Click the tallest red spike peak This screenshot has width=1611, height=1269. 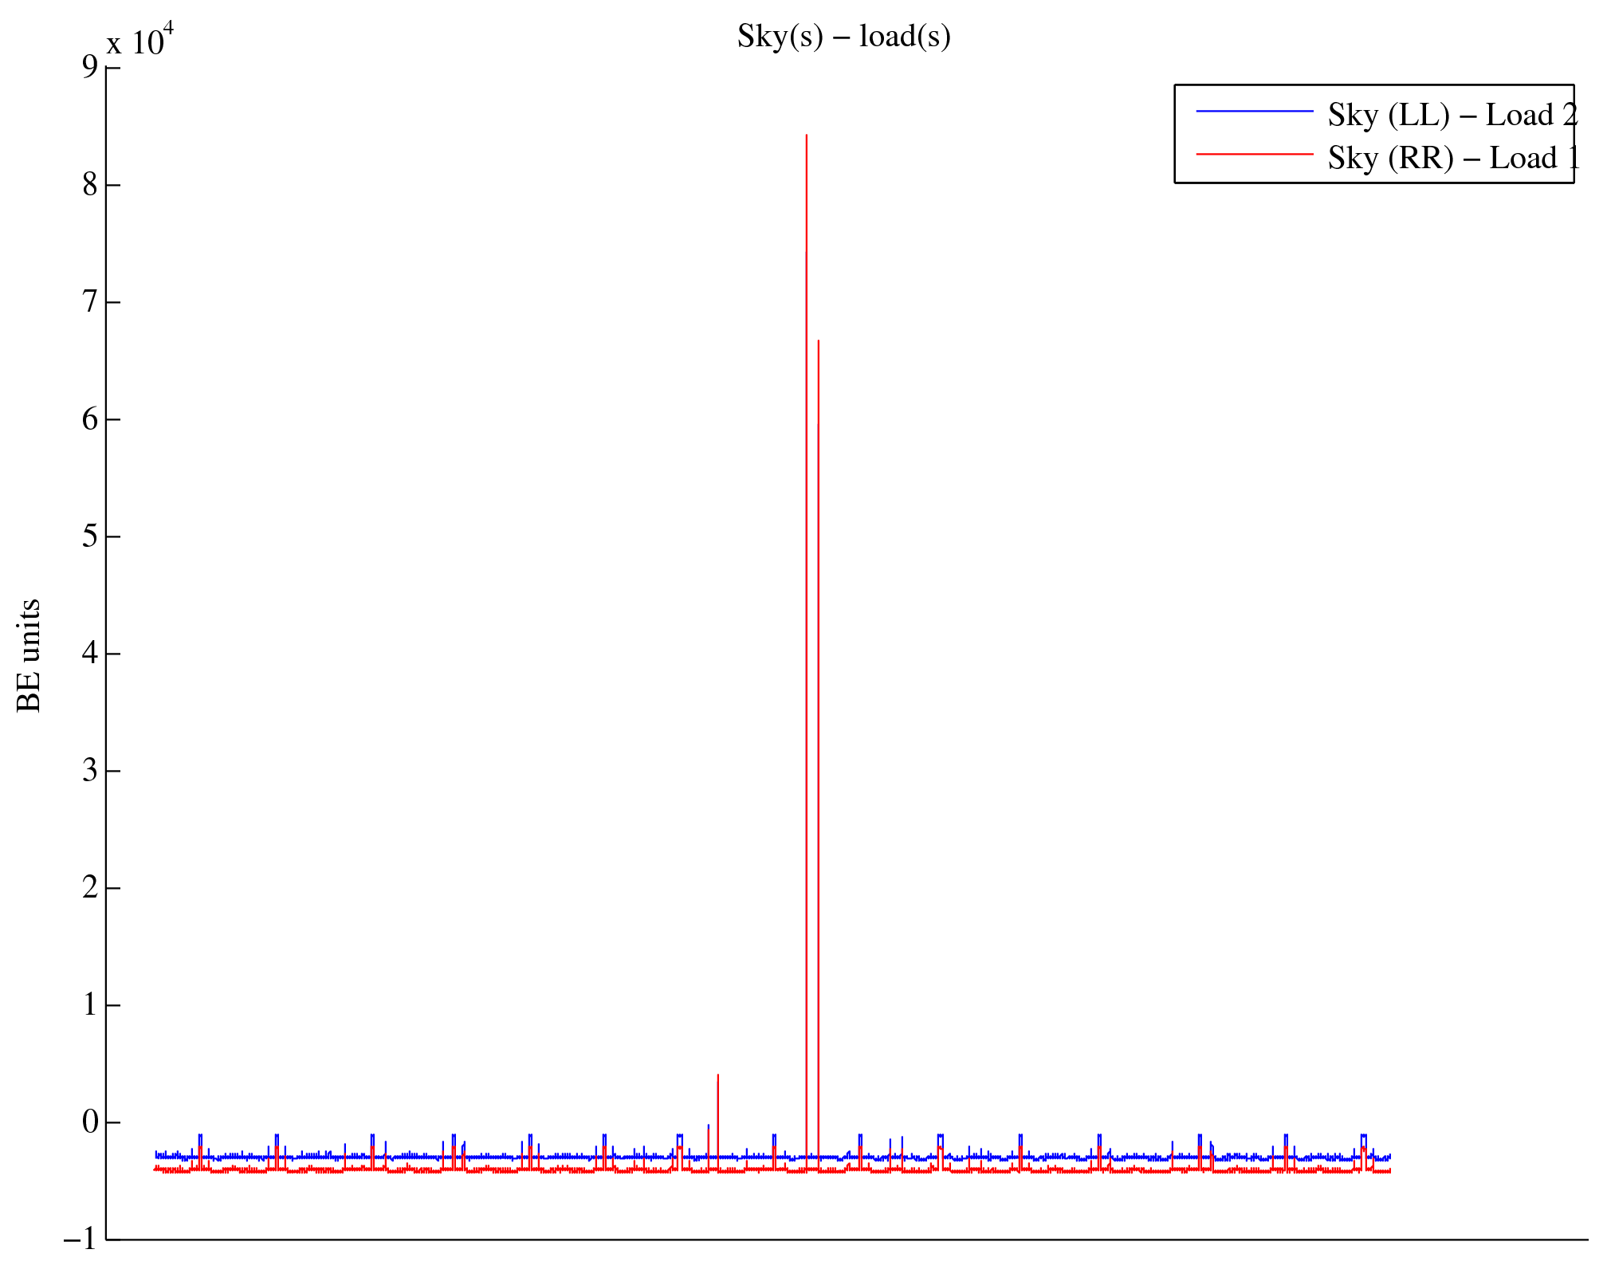coord(807,137)
